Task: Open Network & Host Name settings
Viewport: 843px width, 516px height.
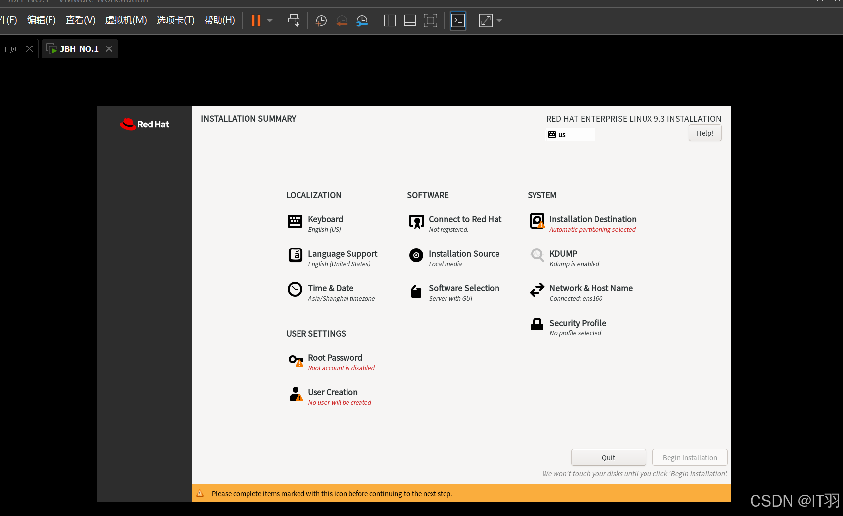Action: click(x=591, y=288)
